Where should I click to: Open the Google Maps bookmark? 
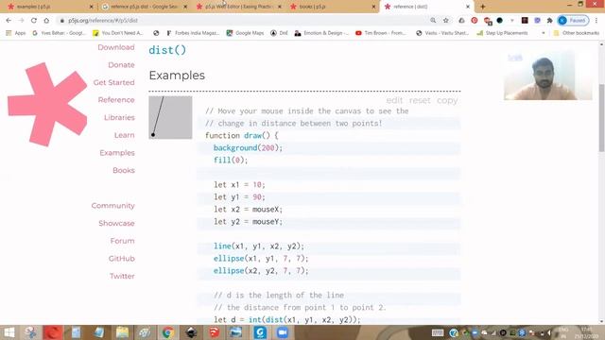click(245, 33)
